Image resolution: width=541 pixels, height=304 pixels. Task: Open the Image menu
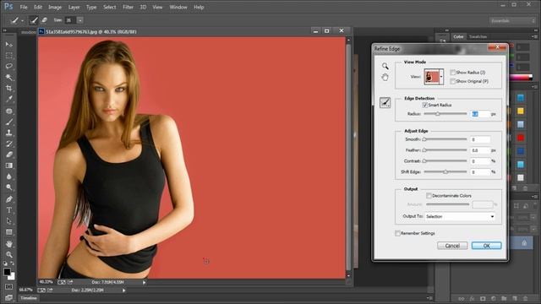(55, 7)
